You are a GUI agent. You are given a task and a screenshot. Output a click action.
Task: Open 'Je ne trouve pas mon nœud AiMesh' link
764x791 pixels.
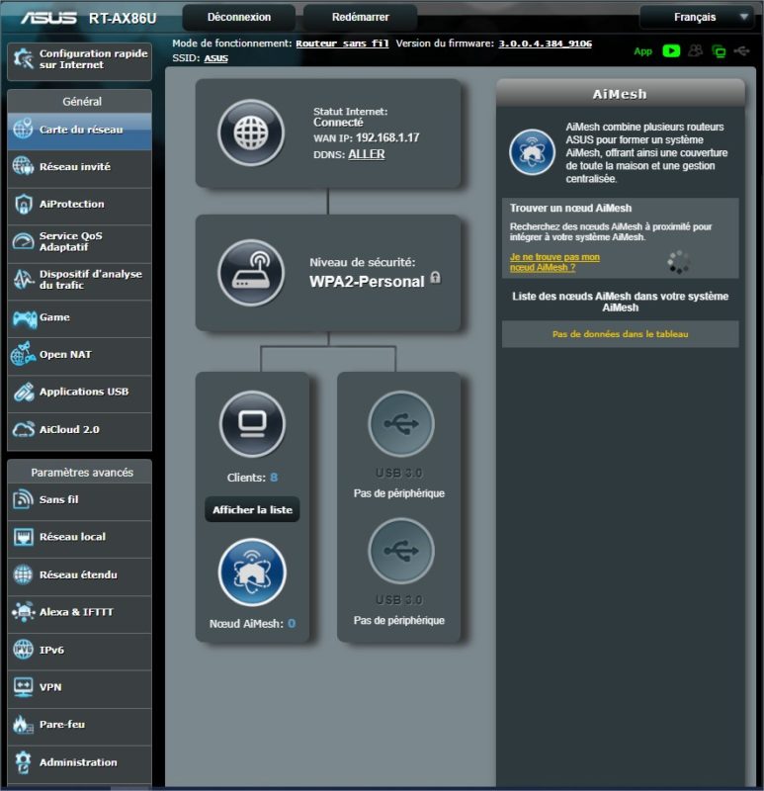tap(554, 262)
